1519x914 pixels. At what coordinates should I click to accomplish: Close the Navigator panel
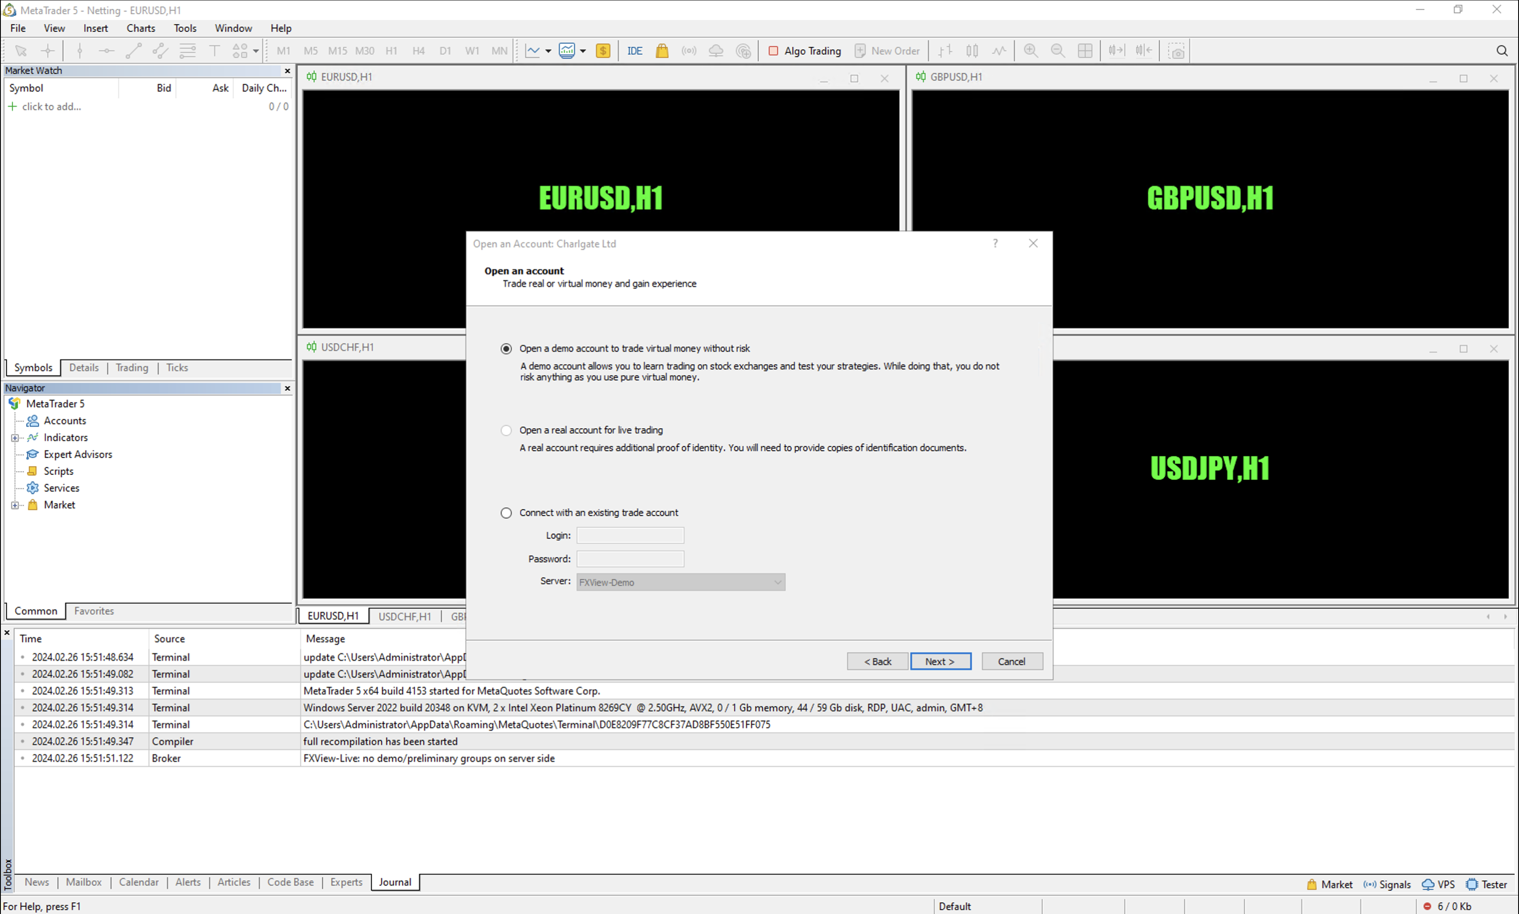pyautogui.click(x=287, y=388)
